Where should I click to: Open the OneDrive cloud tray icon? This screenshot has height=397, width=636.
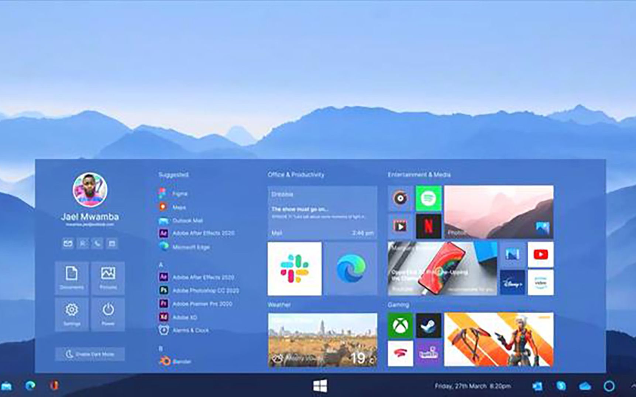click(585, 386)
